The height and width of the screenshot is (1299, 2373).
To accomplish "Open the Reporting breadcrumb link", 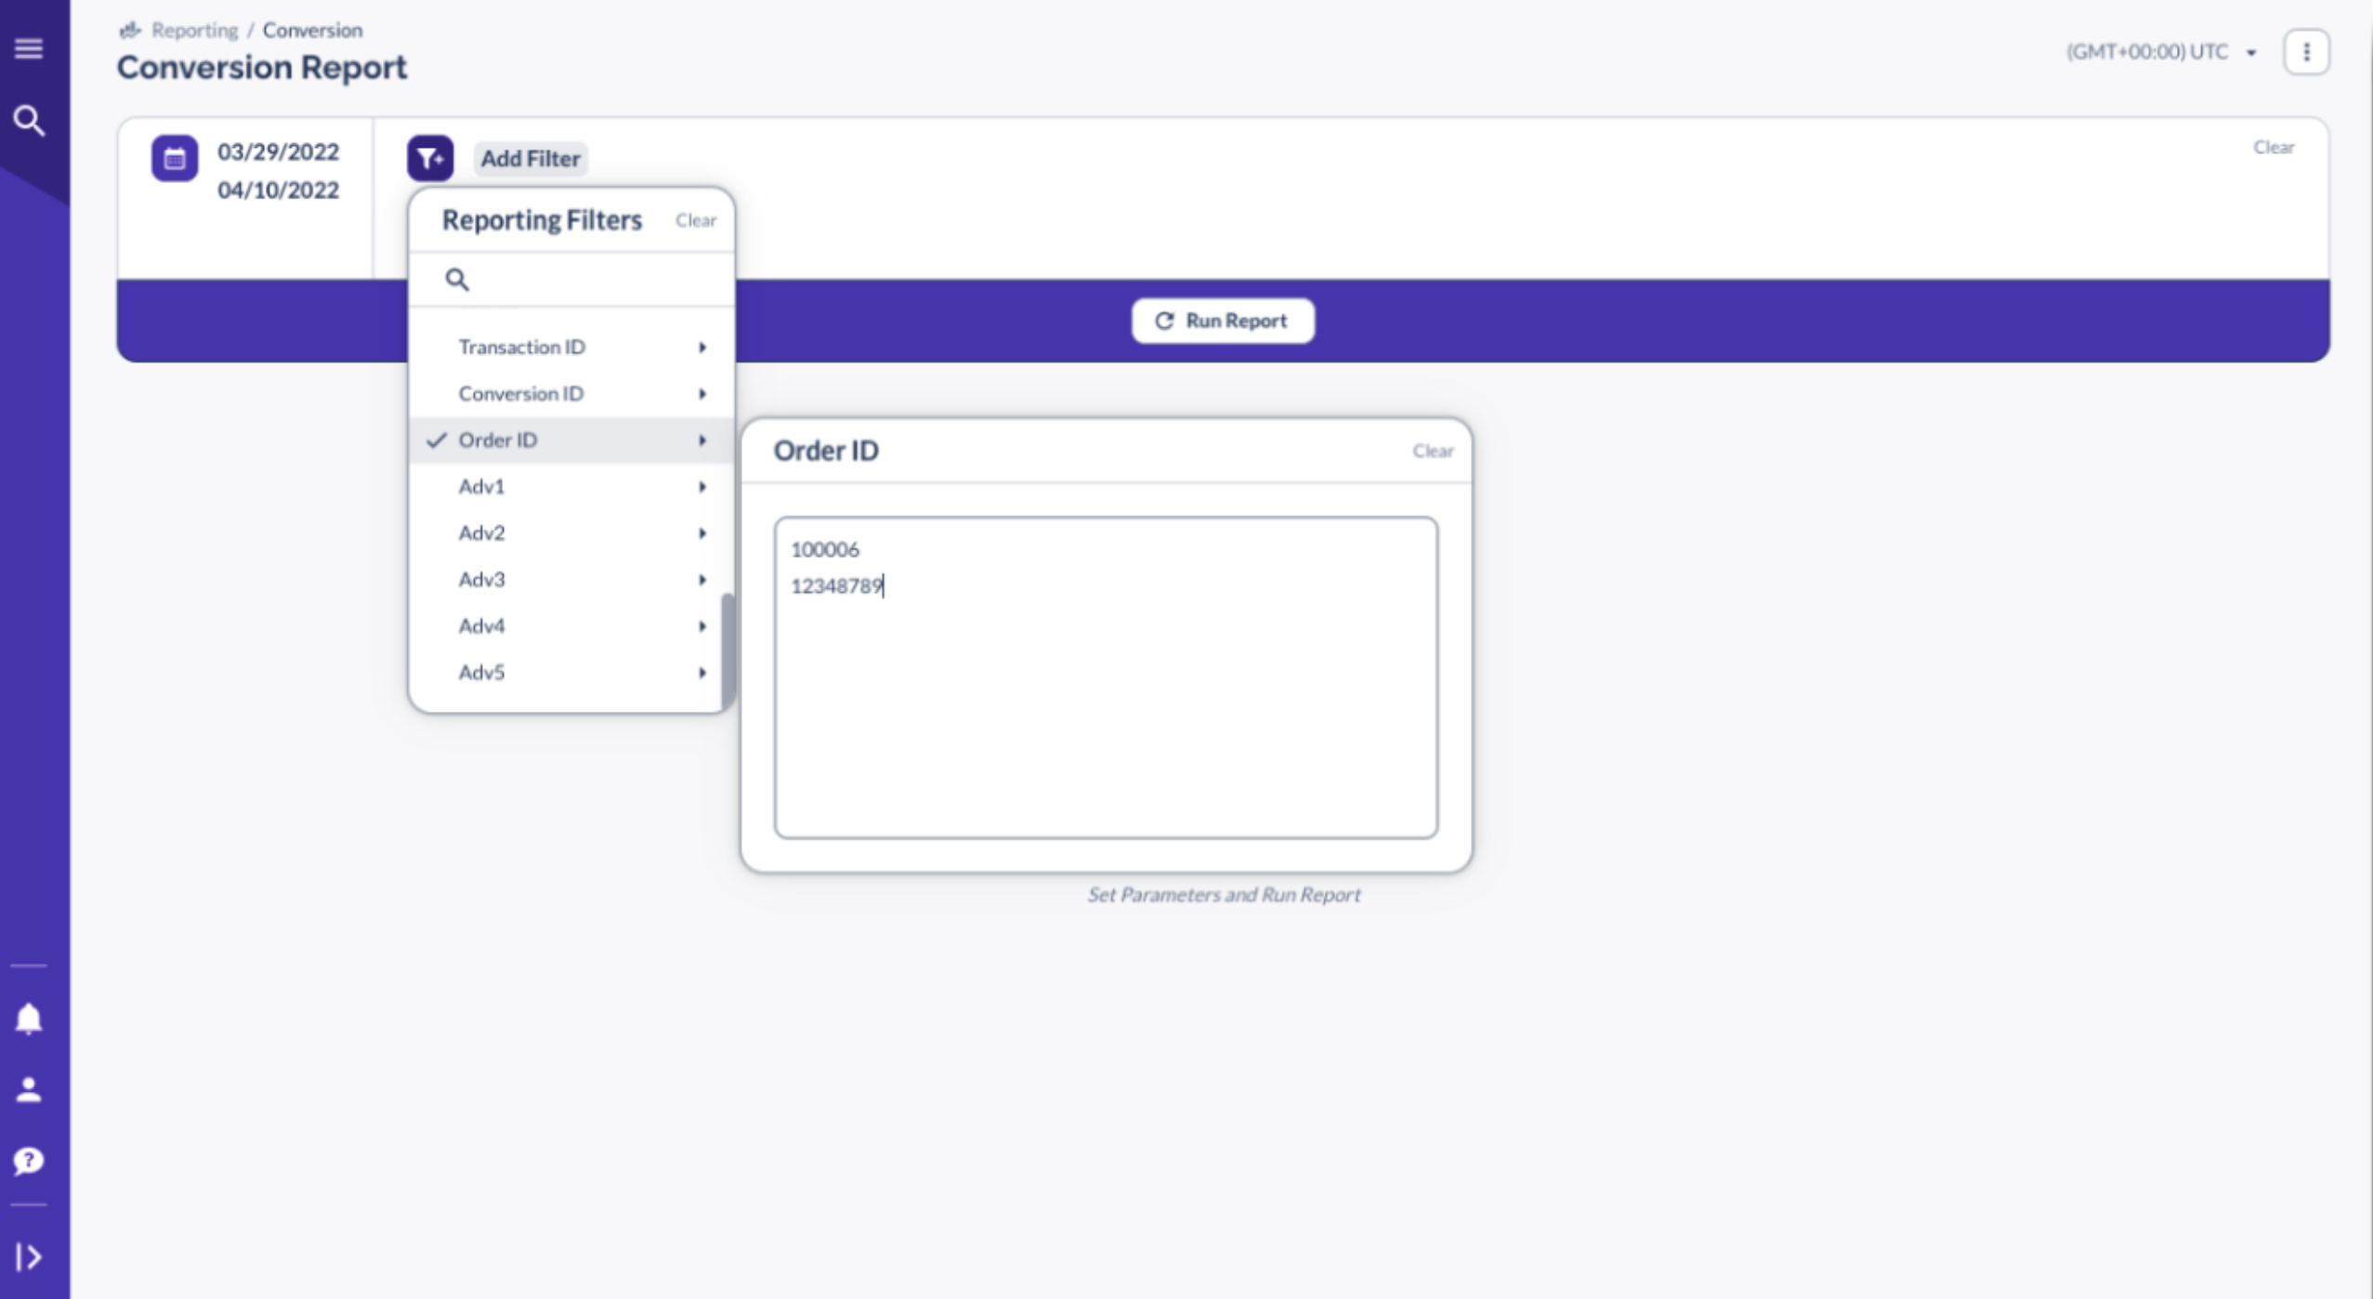I will click(195, 31).
